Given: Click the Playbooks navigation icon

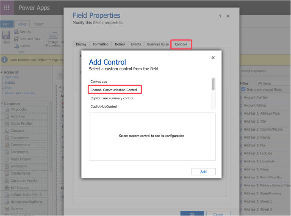Looking at the screenshot, I should pos(7,109).
